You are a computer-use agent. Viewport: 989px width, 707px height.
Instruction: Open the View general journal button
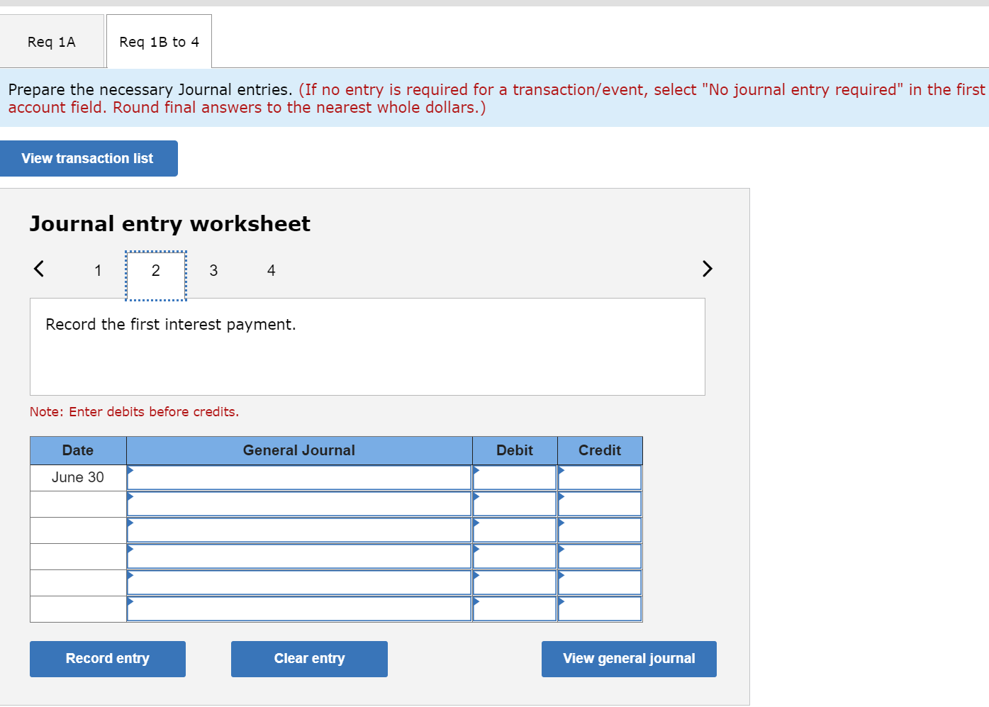click(x=629, y=659)
